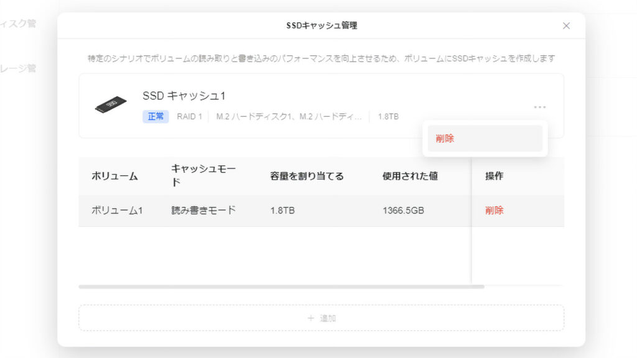
Task: Click the SSD drive icon
Action: [111, 104]
